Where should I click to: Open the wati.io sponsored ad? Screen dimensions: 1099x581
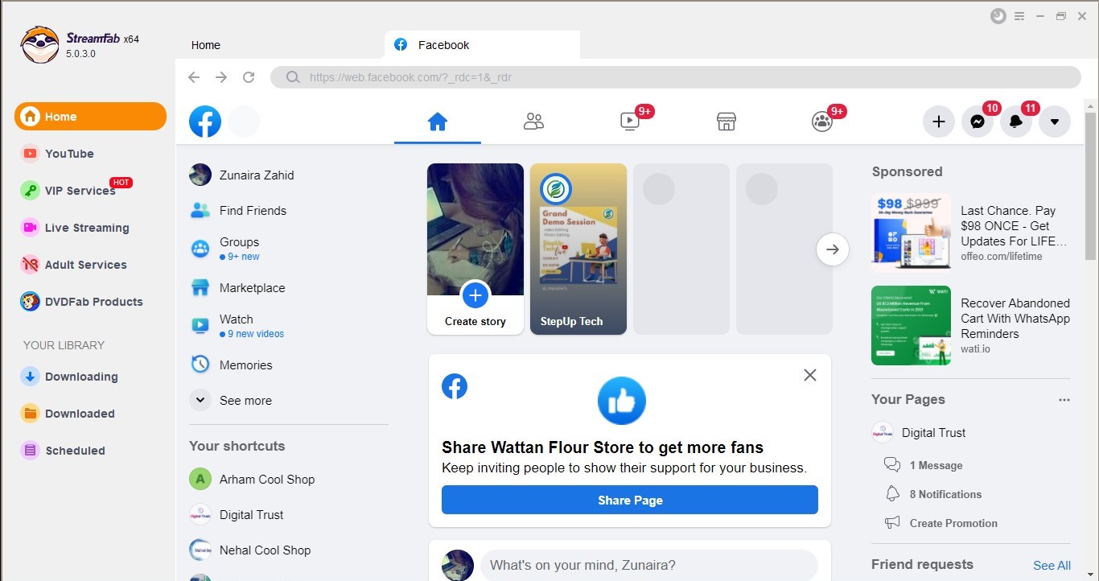click(x=971, y=326)
